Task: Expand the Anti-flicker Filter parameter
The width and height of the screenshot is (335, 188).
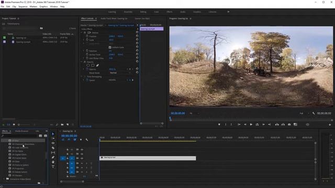Action: coord(84,58)
